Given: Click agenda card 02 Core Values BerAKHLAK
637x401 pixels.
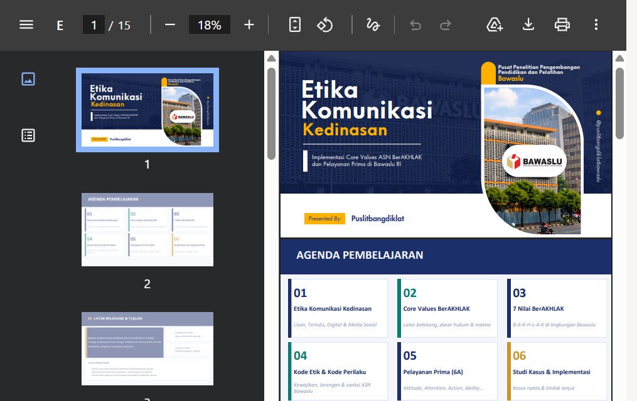Looking at the screenshot, I should click(447, 308).
